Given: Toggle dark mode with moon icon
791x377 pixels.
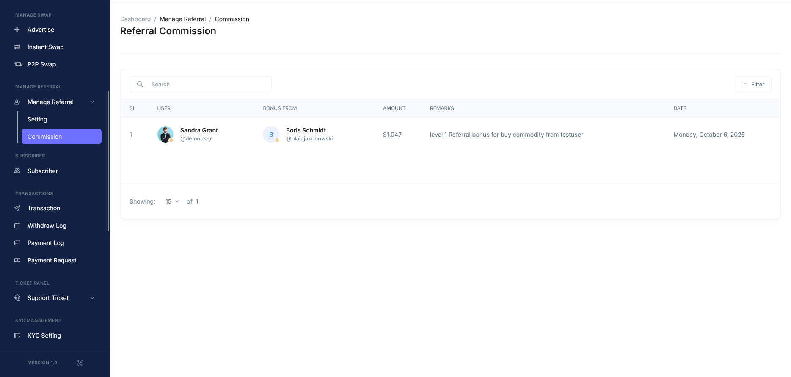Looking at the screenshot, I should tap(80, 363).
